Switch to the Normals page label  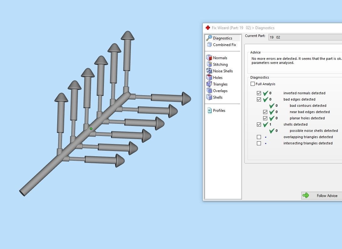click(220, 58)
